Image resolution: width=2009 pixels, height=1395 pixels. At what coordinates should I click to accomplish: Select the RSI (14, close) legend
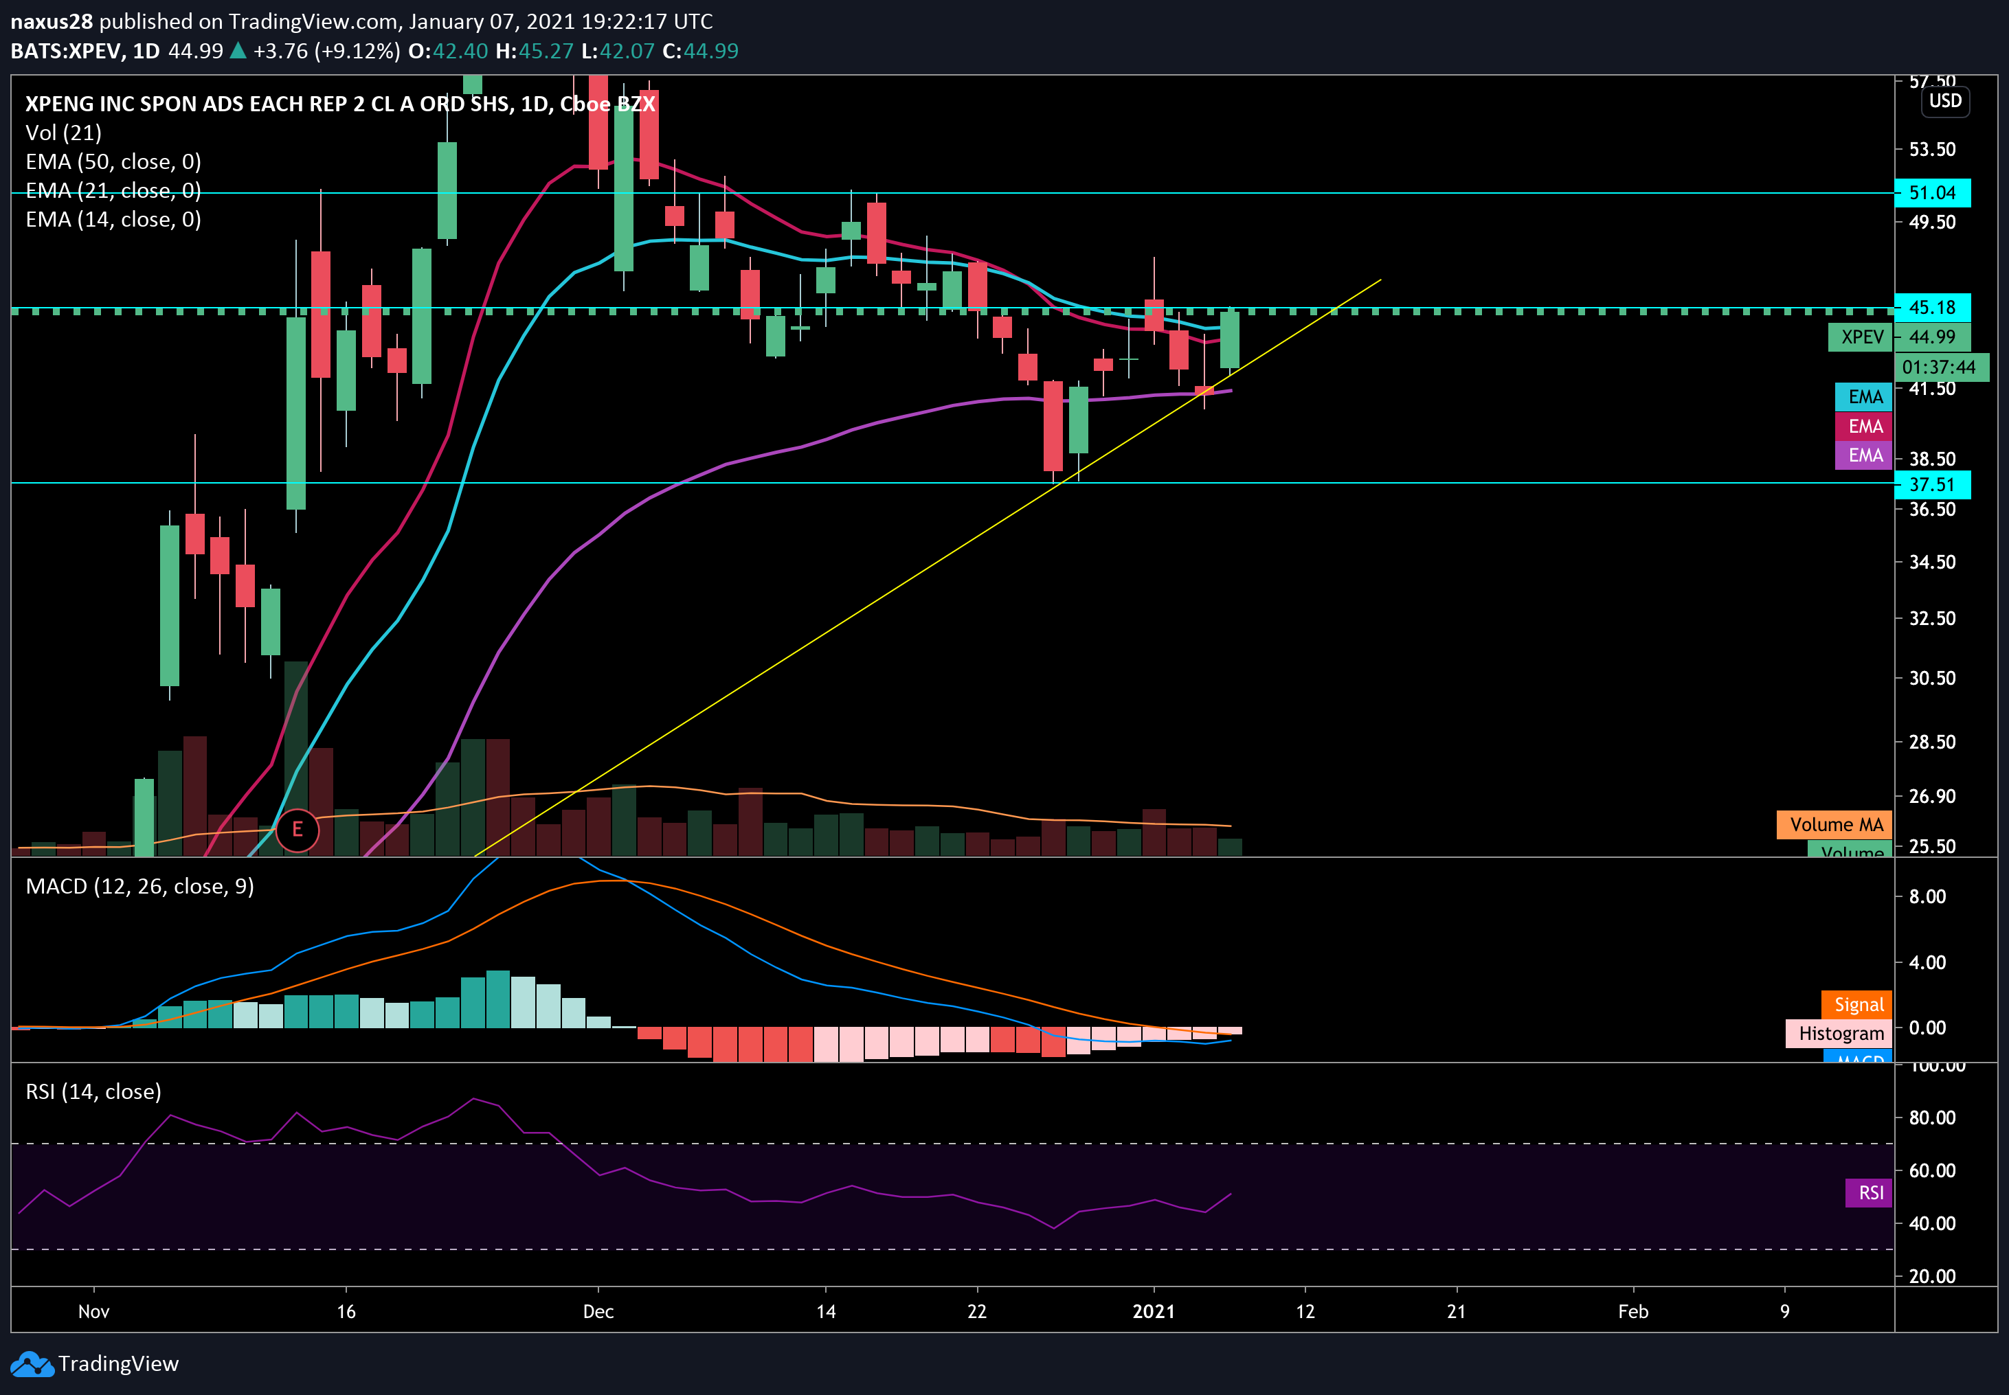[x=93, y=1091]
